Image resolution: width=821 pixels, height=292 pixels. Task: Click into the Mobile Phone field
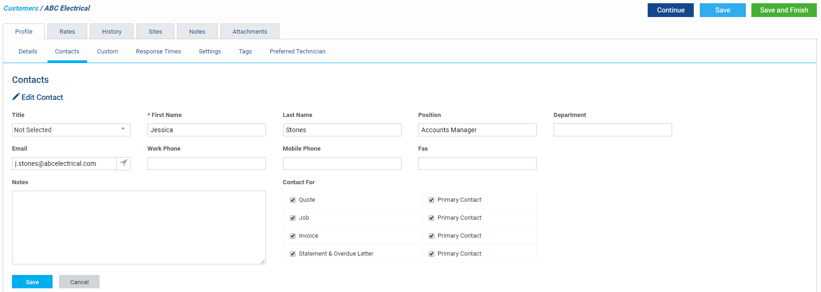point(342,164)
